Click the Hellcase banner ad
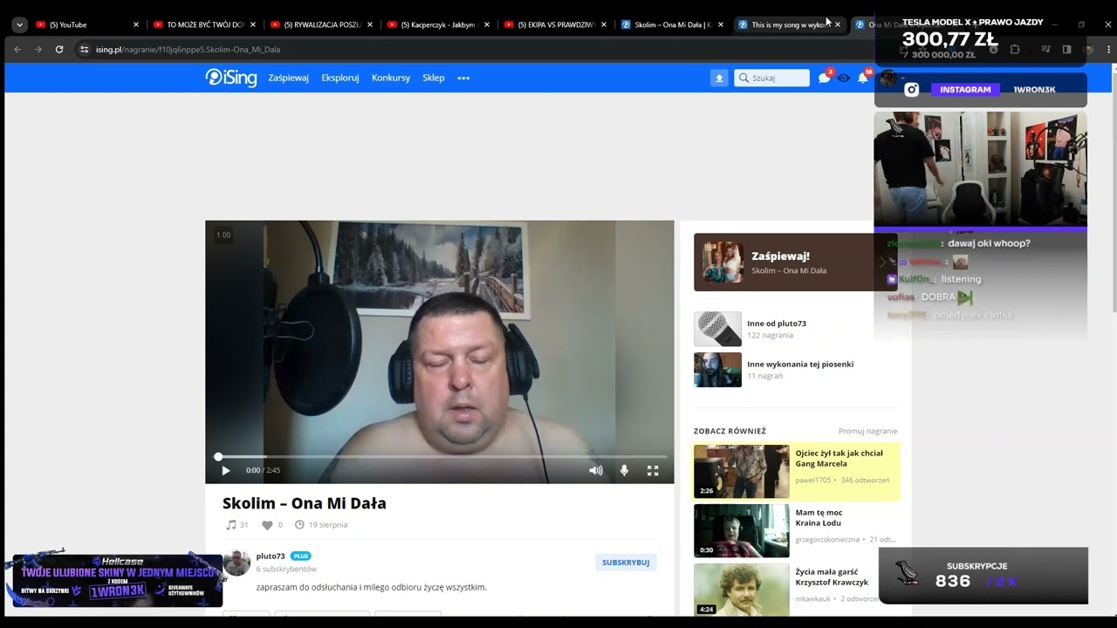This screenshot has height=628, width=1117. [x=118, y=581]
